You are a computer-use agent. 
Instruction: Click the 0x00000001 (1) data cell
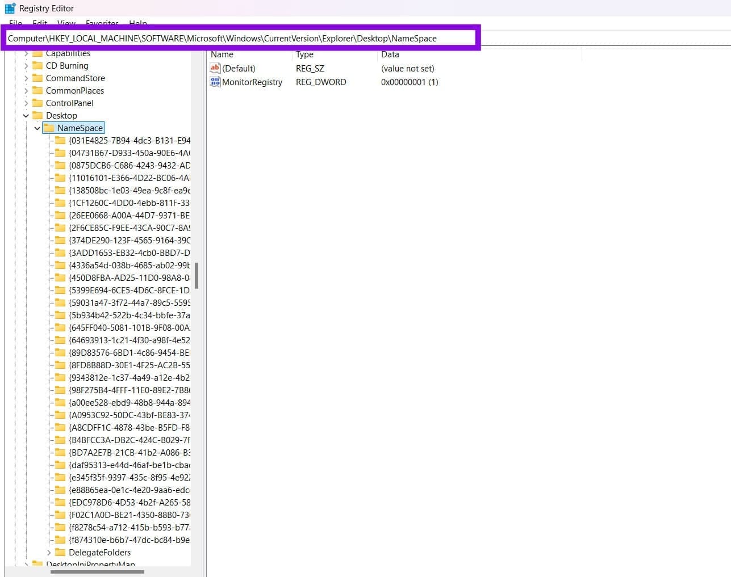(410, 82)
